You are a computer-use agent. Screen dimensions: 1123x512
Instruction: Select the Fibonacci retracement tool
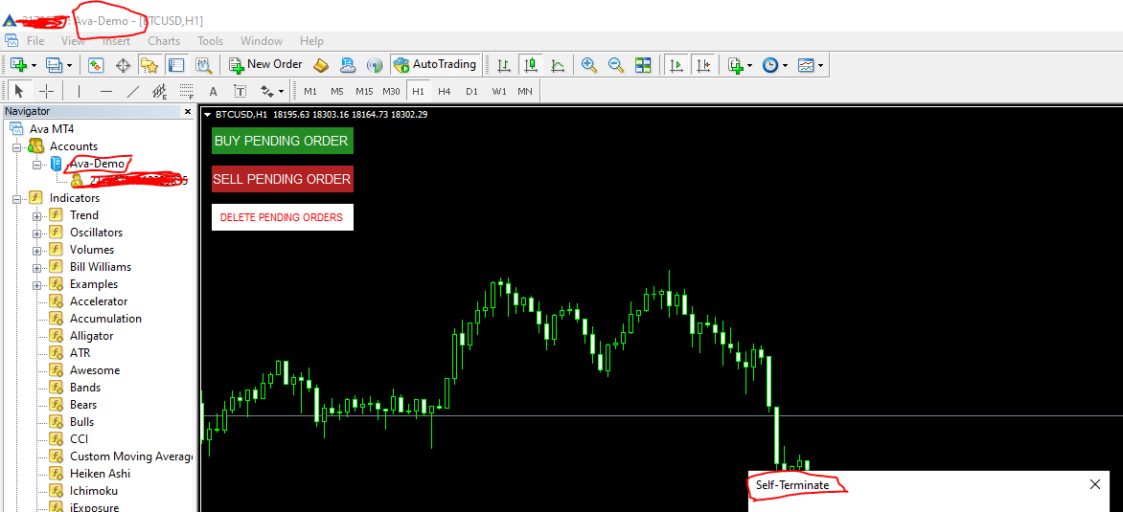click(186, 92)
